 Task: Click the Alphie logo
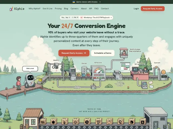(x=17, y=9)
